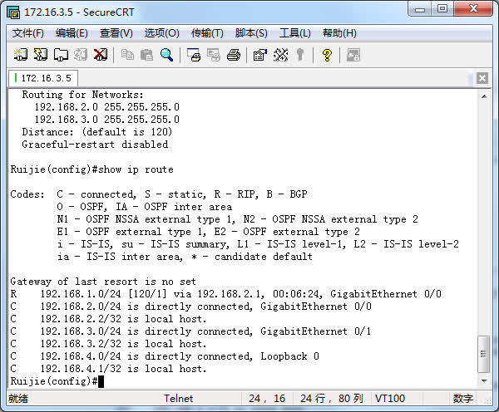Click the terminal scrollbar up arrow
The image size is (499, 412).
484,95
